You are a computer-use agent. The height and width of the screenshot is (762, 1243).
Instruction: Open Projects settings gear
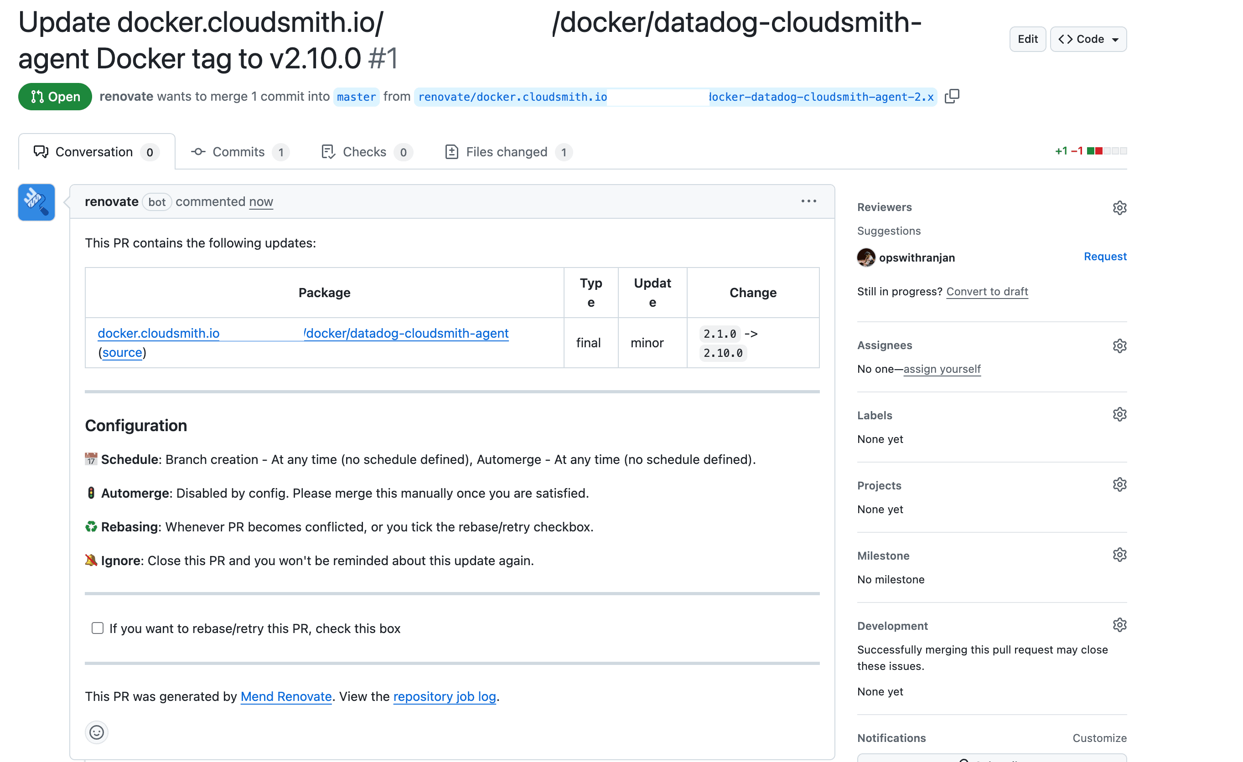pyautogui.click(x=1119, y=484)
